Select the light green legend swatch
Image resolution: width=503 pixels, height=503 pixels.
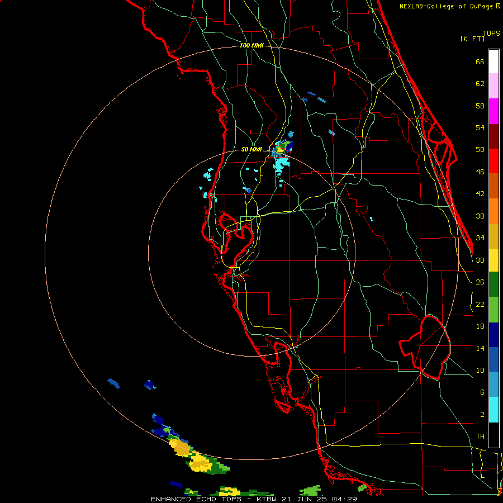coord(493,310)
